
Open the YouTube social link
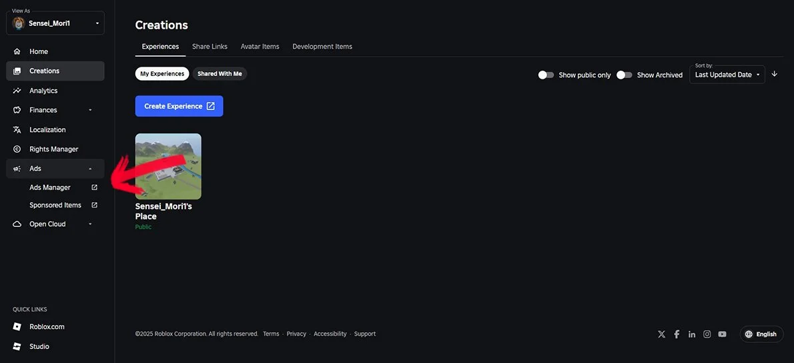pyautogui.click(x=722, y=334)
